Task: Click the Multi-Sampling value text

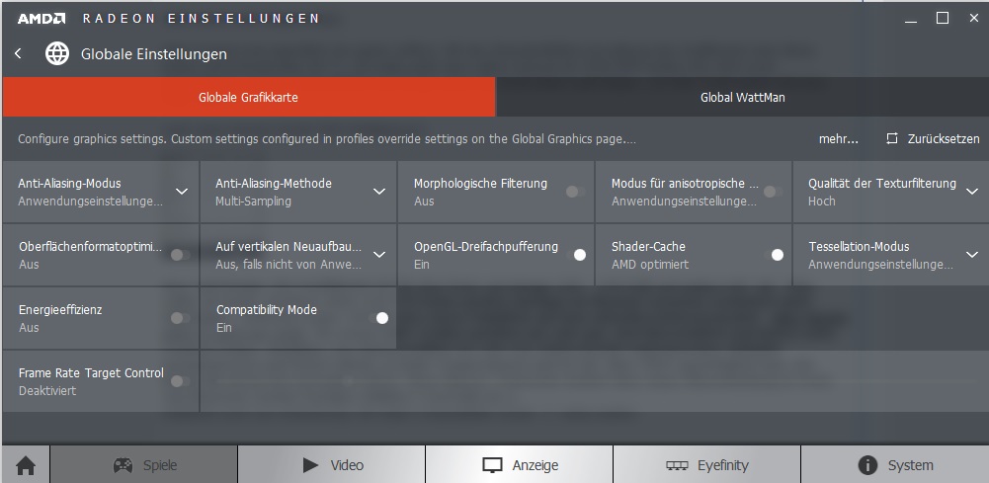Action: coord(254,201)
